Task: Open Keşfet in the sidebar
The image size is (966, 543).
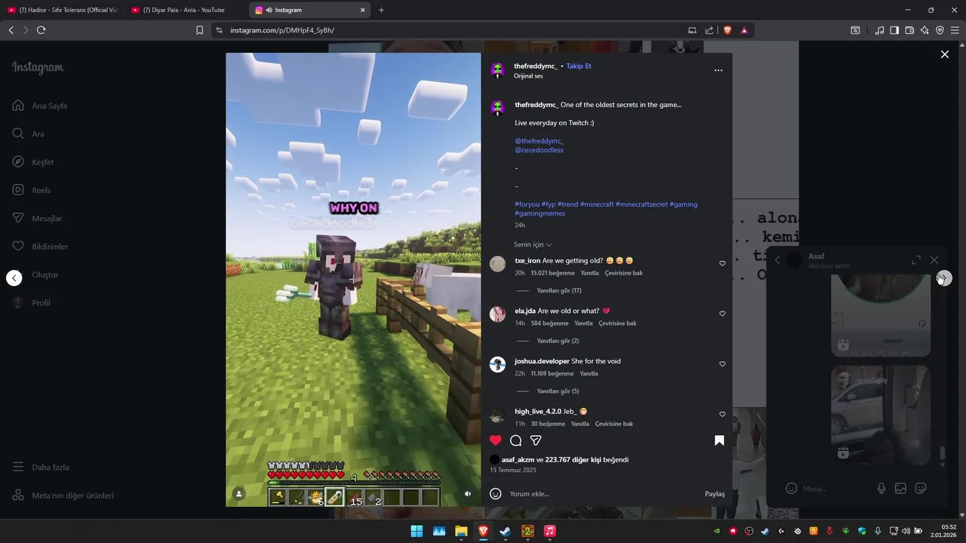Action: [33, 162]
